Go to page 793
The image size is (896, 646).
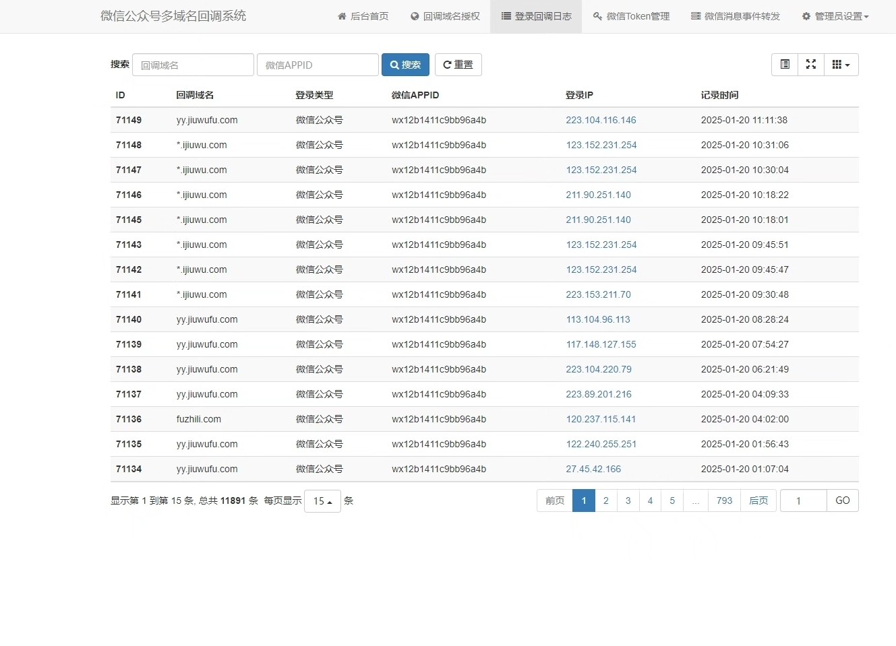(724, 500)
